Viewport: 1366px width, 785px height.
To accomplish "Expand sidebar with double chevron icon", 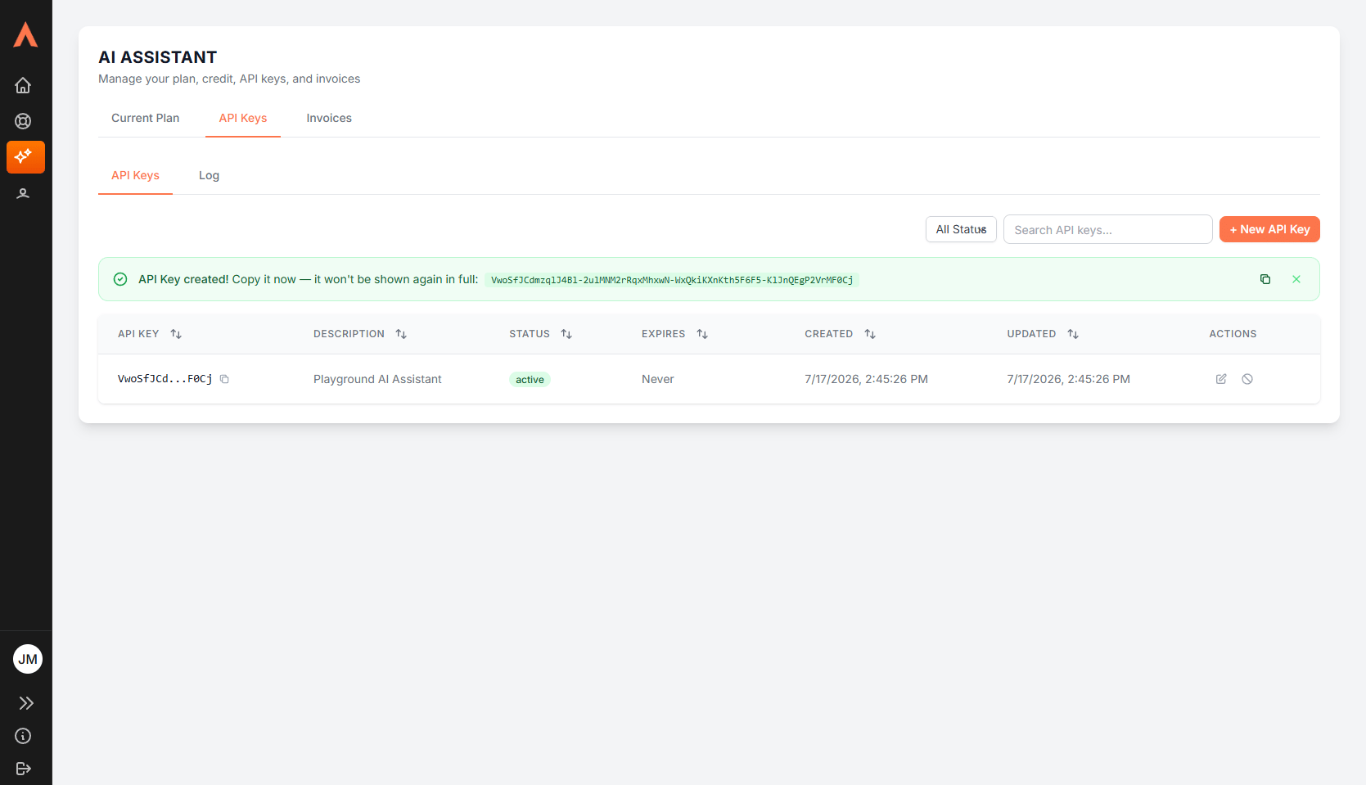I will tap(26, 703).
